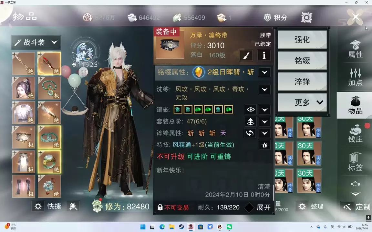This screenshot has width=372, height=232.
Task: Open the brush edit icon on item card
Action: tap(246, 56)
